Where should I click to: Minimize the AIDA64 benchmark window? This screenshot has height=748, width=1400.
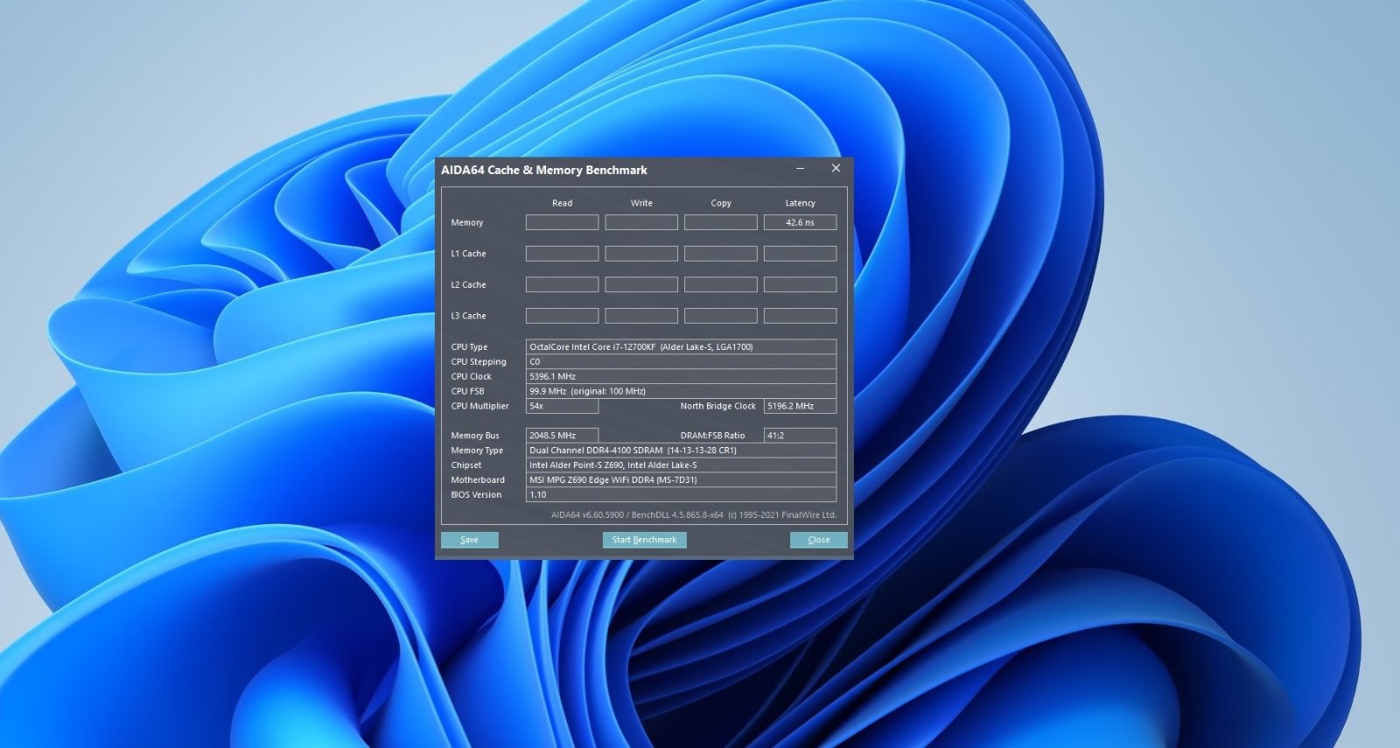[801, 169]
